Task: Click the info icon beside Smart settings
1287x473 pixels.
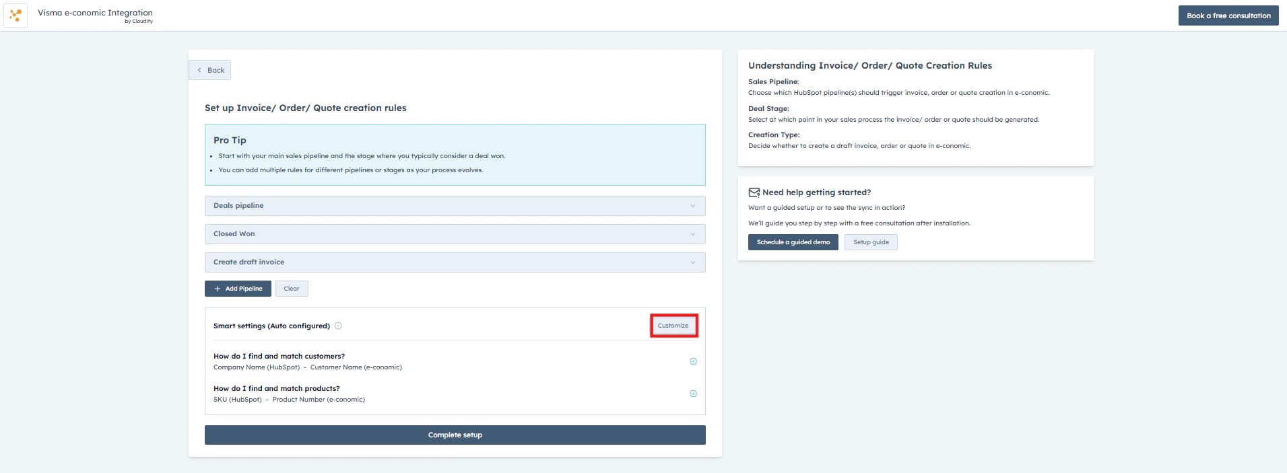Action: (338, 326)
